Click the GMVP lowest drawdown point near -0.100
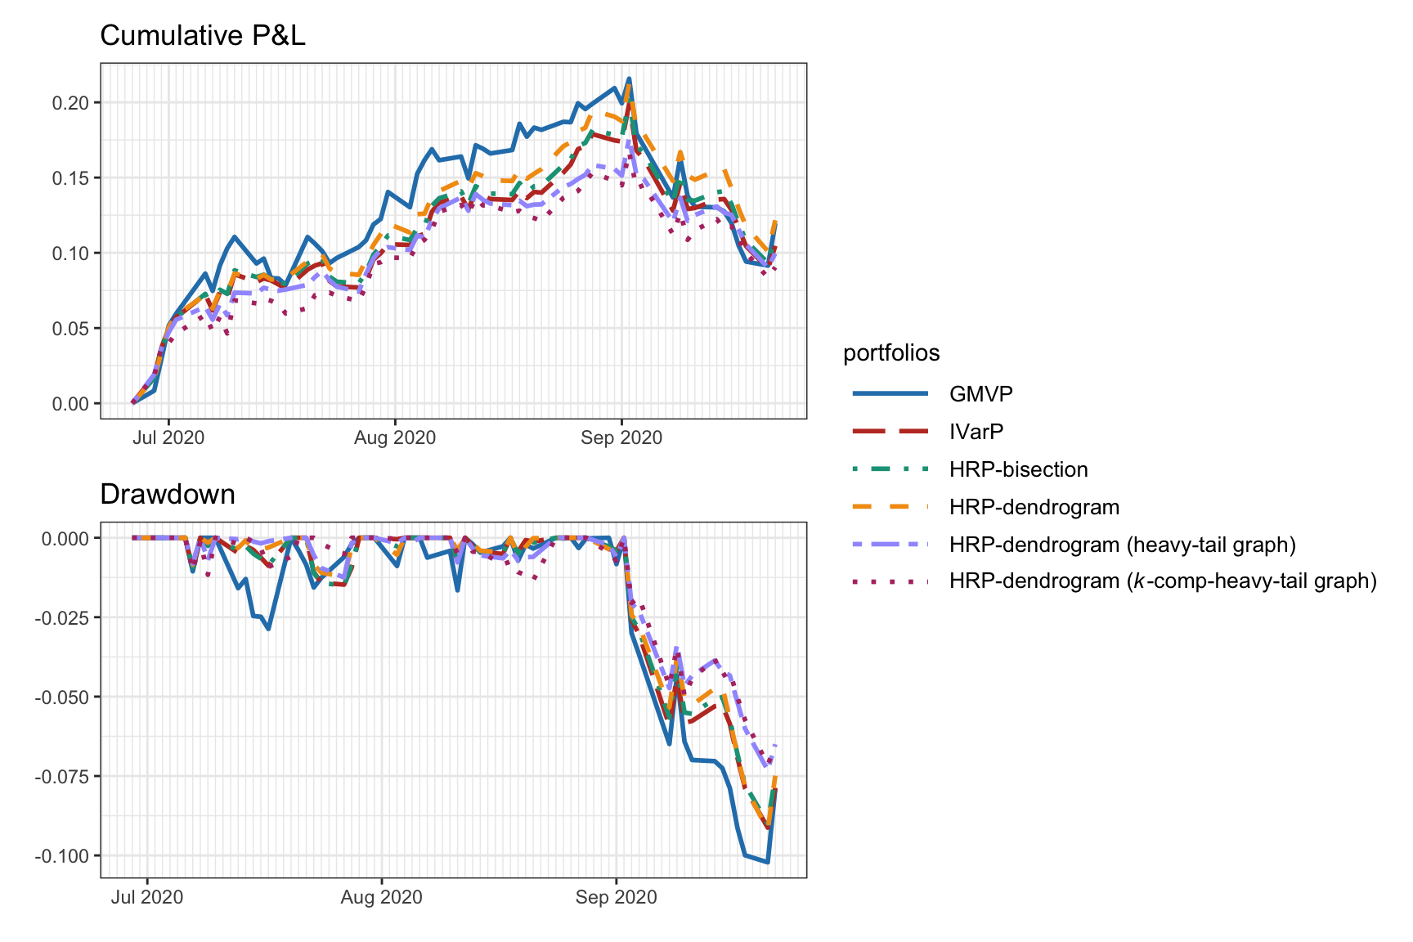 pos(767,862)
